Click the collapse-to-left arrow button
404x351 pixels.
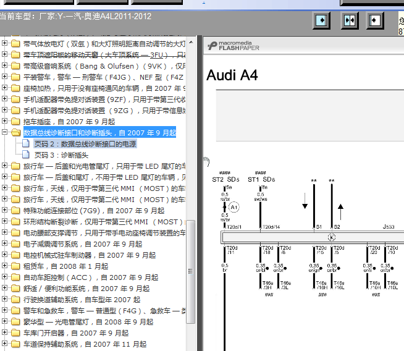[x=375, y=20]
